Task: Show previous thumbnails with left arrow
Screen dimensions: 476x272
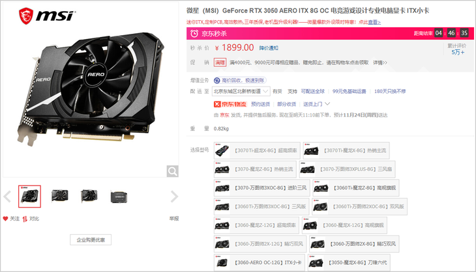Action: click(7, 197)
